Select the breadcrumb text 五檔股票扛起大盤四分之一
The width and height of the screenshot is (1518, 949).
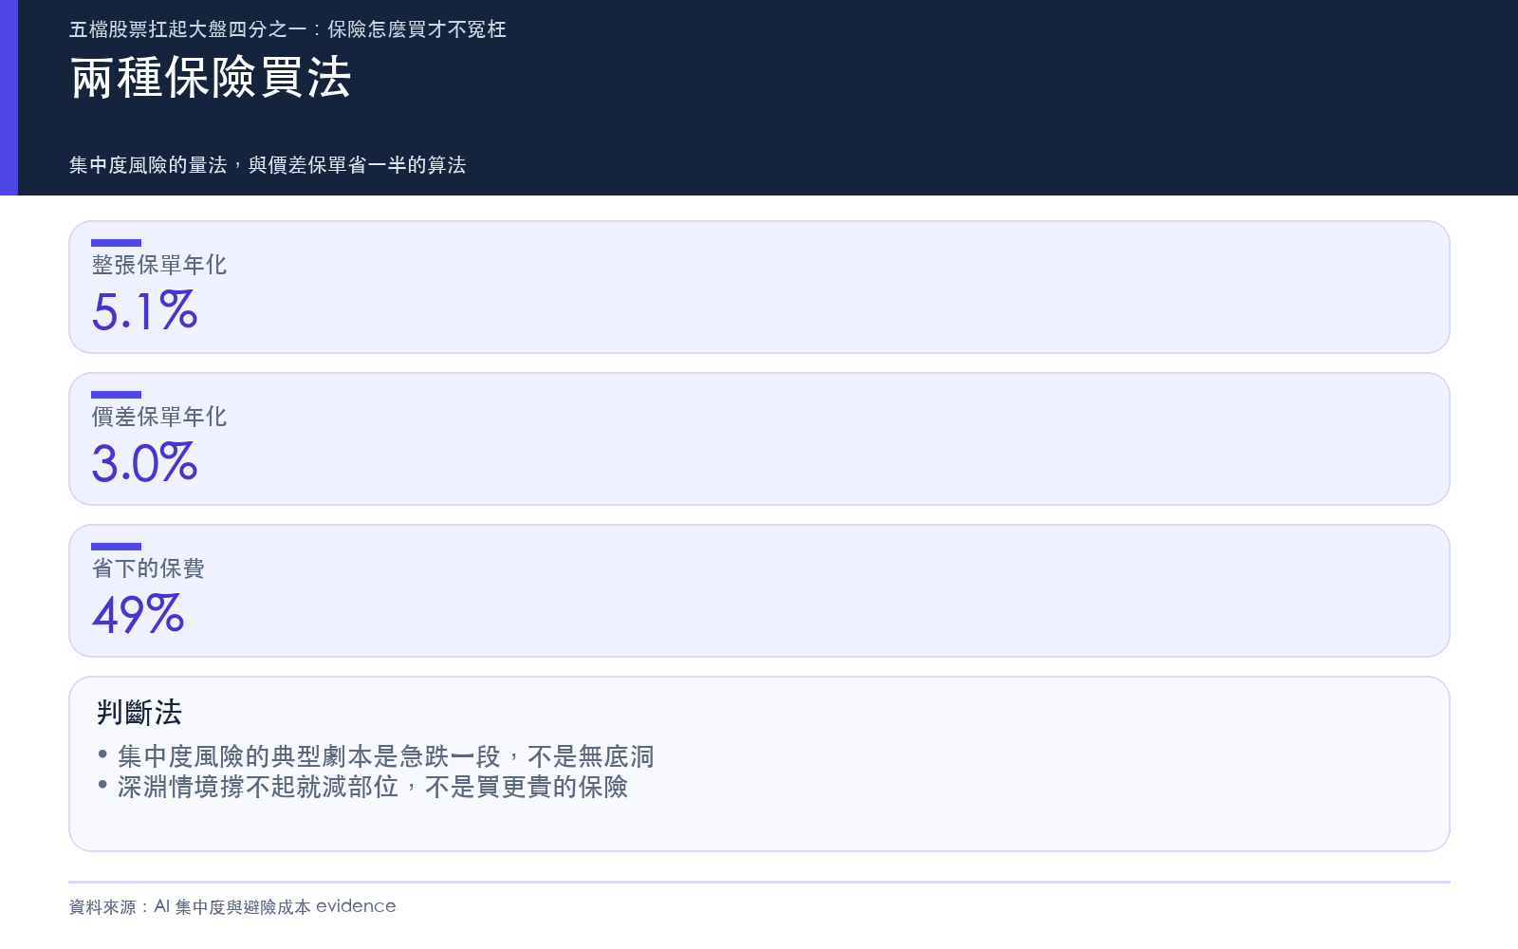click(x=188, y=29)
